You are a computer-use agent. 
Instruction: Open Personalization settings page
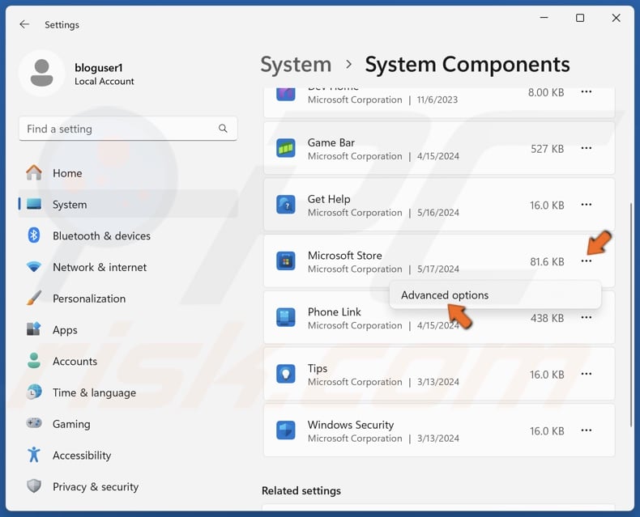[x=88, y=299]
